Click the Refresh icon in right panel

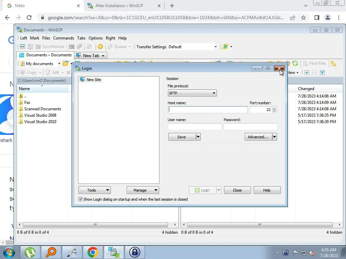click(295, 63)
